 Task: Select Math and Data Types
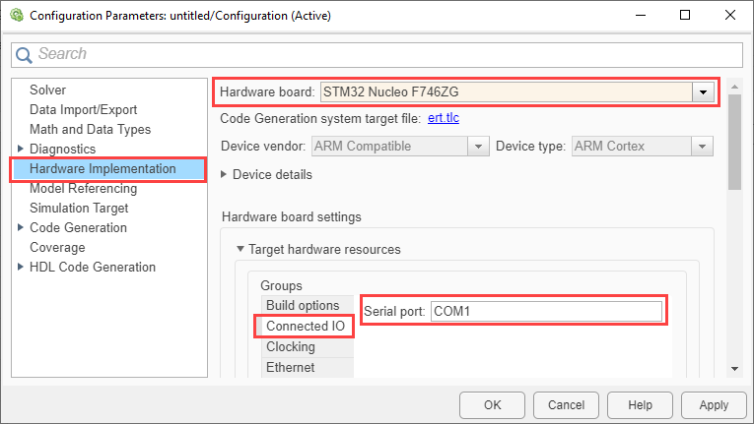(x=90, y=130)
